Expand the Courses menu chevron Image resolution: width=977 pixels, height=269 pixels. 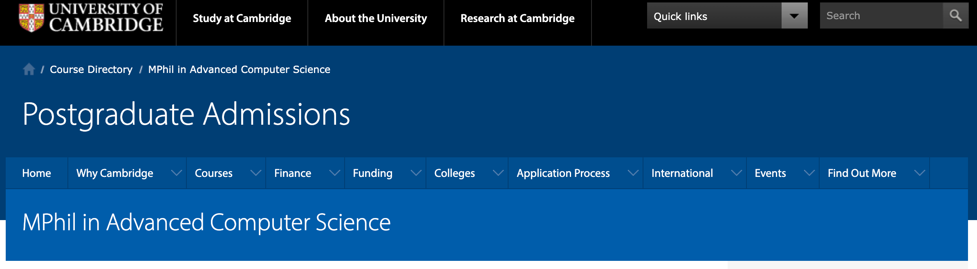[x=256, y=173]
